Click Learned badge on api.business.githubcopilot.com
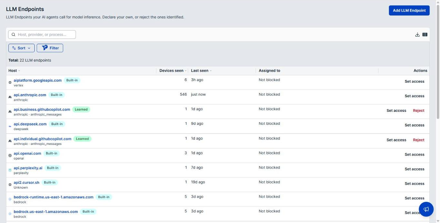 click(81, 110)
